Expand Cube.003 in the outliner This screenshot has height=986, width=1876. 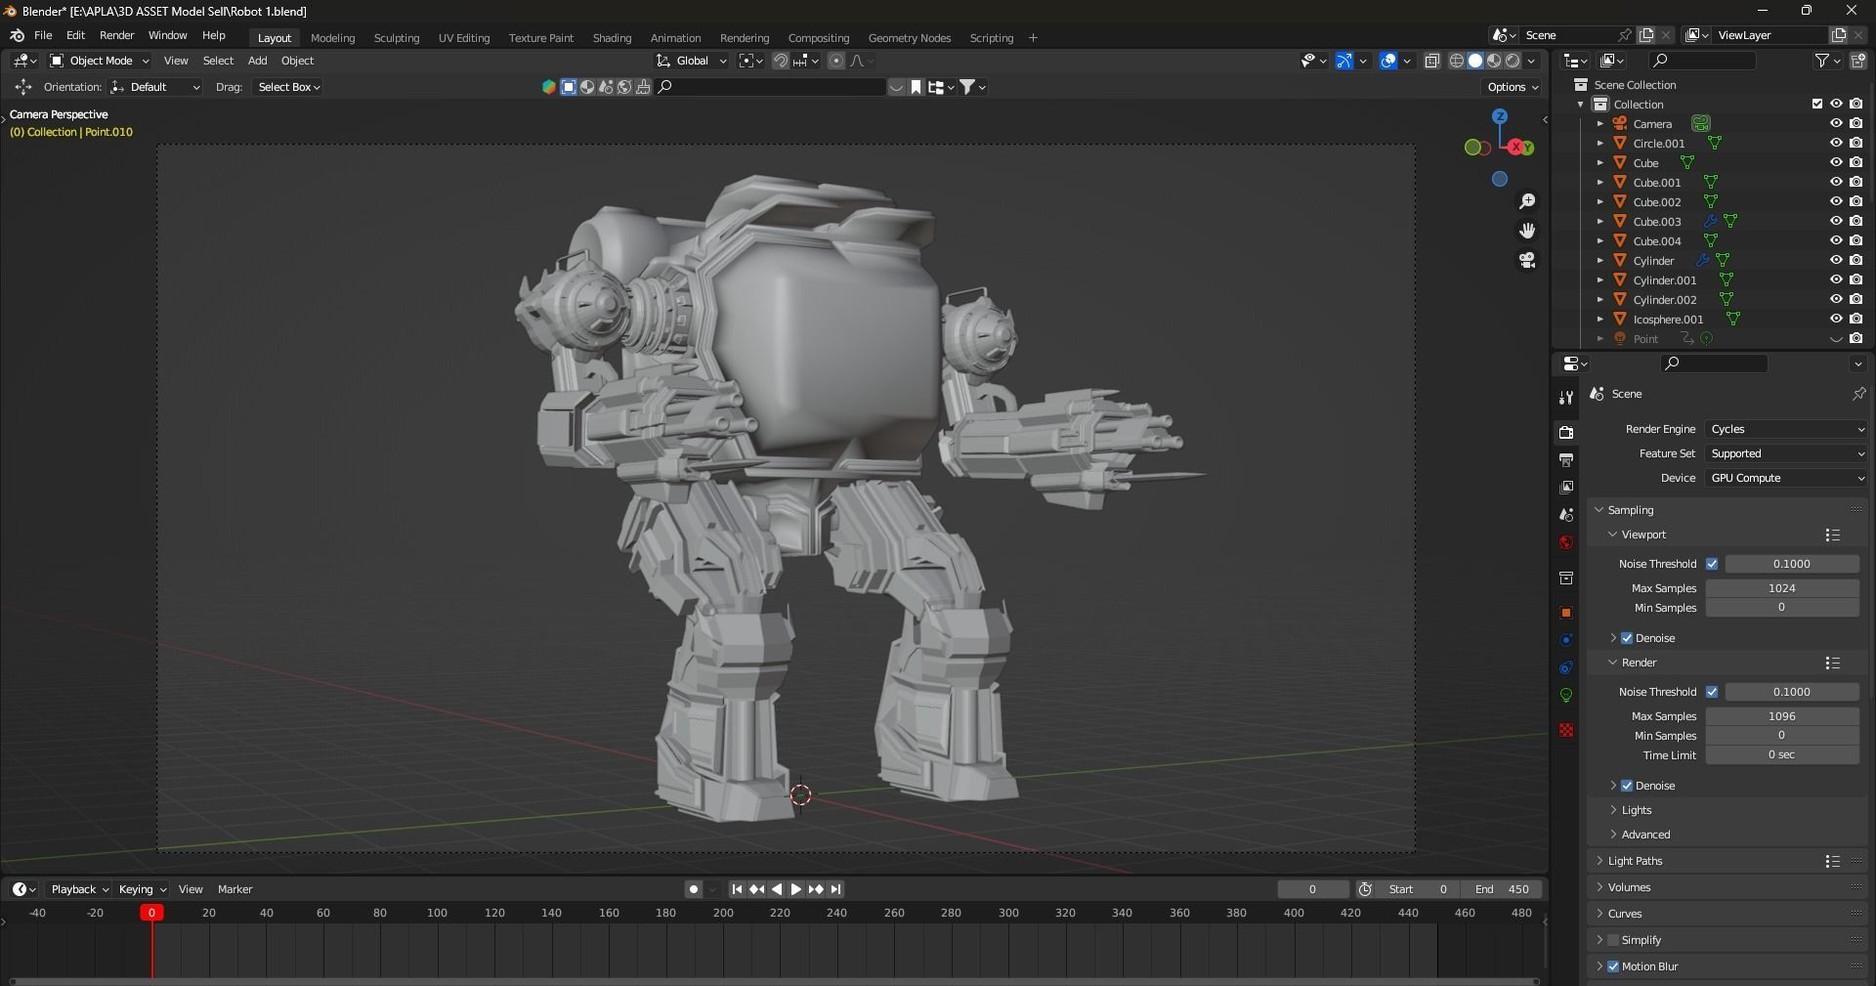pyautogui.click(x=1600, y=222)
